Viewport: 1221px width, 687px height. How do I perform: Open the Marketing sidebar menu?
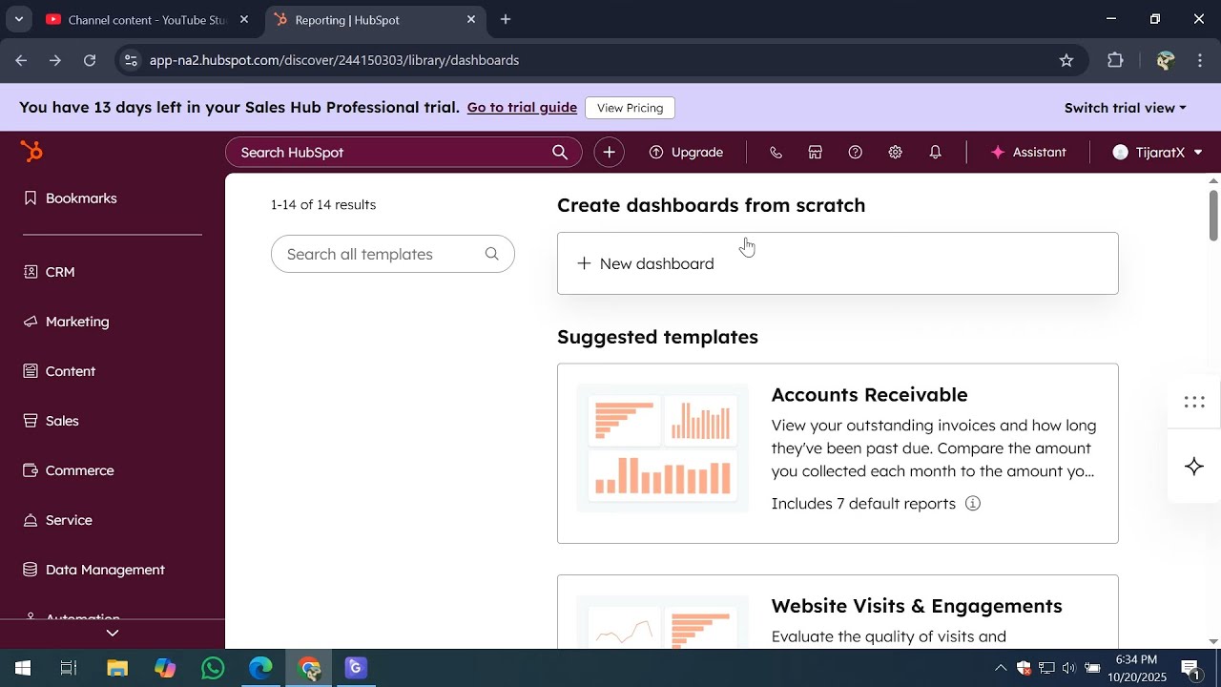pyautogui.click(x=67, y=322)
